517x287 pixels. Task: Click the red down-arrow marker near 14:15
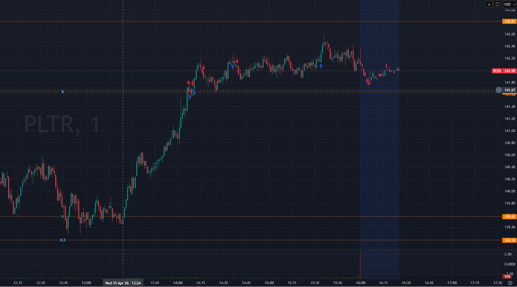pos(203,67)
